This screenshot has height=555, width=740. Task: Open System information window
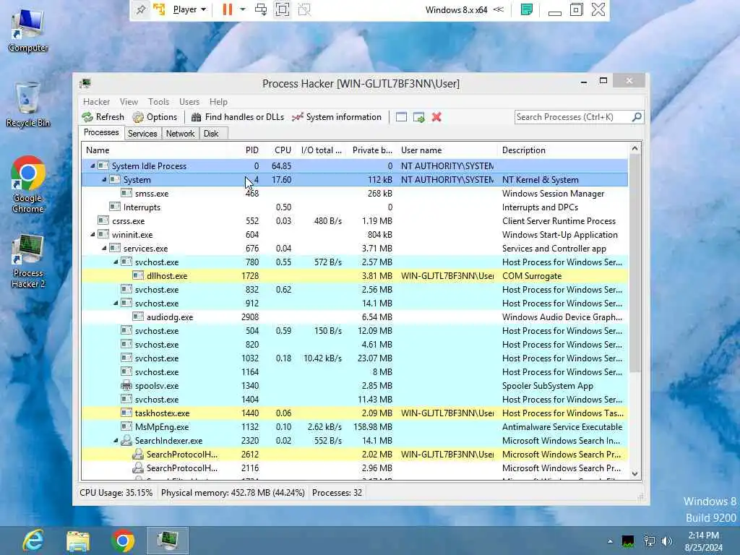[337, 117]
